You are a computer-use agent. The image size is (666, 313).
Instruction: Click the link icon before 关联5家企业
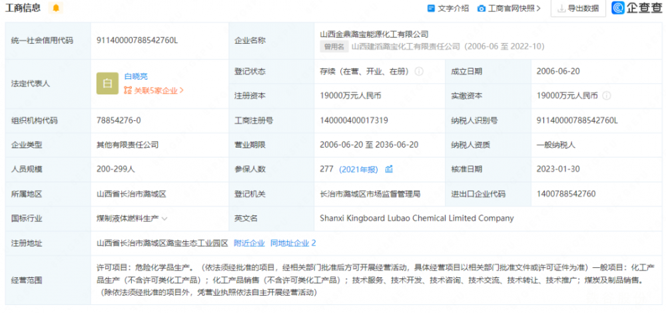[x=128, y=90]
